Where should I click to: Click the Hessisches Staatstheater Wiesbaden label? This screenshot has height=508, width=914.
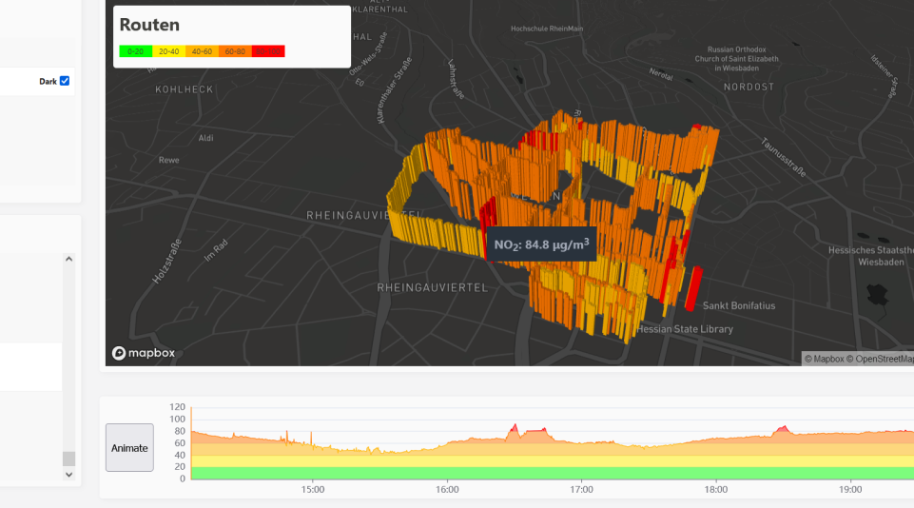[871, 256]
